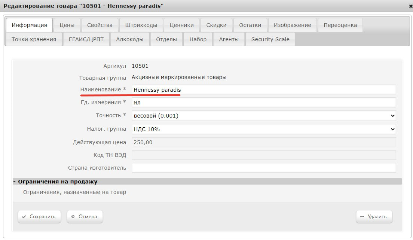Switch to the Агенты tab
Viewport: 413px width, 240px height.
tap(229, 39)
